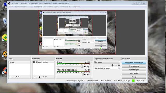This screenshot has width=166, height=93.
Task: Click the preview canvas capture area
Action: point(77,32)
